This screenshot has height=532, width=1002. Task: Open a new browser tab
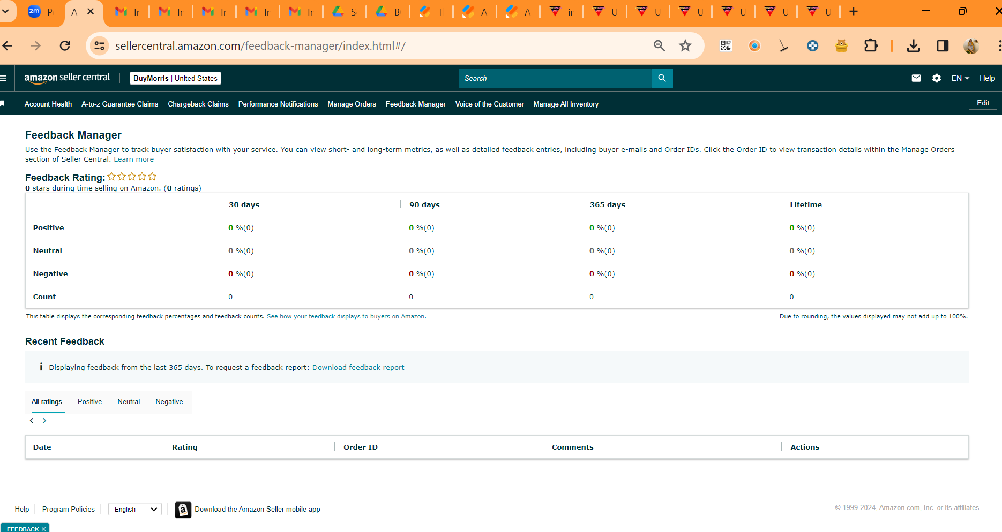click(x=854, y=11)
